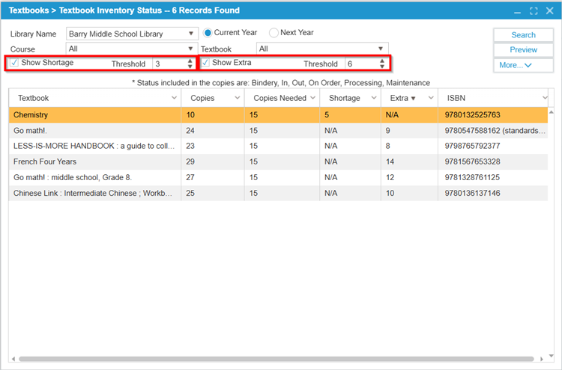The height and width of the screenshot is (370, 562).
Task: Select the Current Year radio button
Action: [x=208, y=33]
